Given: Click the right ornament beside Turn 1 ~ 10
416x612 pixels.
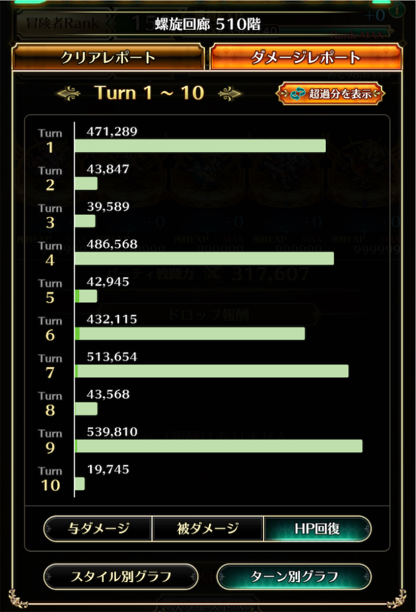Looking at the screenshot, I should [230, 93].
